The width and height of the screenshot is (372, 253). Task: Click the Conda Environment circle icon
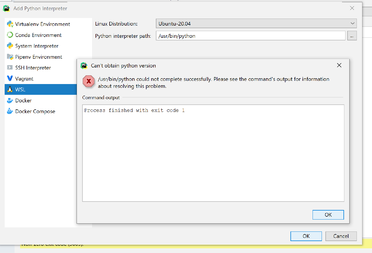tap(10, 35)
